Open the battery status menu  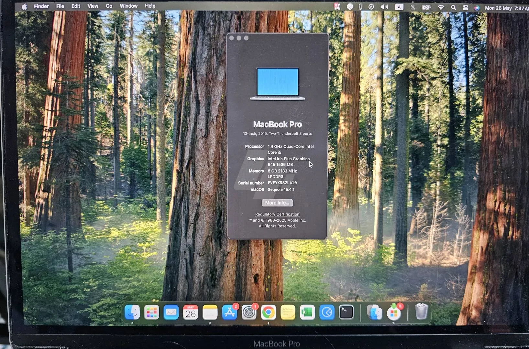[x=426, y=7]
